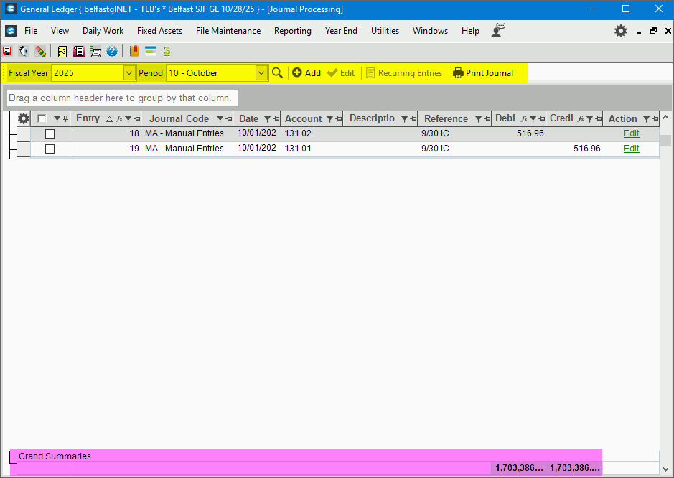The image size is (674, 478).
Task: Click the magnifying glass search icon
Action: click(x=277, y=72)
